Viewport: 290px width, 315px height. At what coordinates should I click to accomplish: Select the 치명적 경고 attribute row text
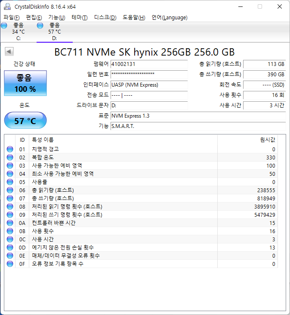coord(45,149)
